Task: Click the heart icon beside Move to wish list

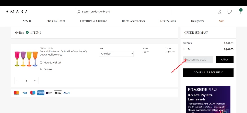Action: [41, 63]
